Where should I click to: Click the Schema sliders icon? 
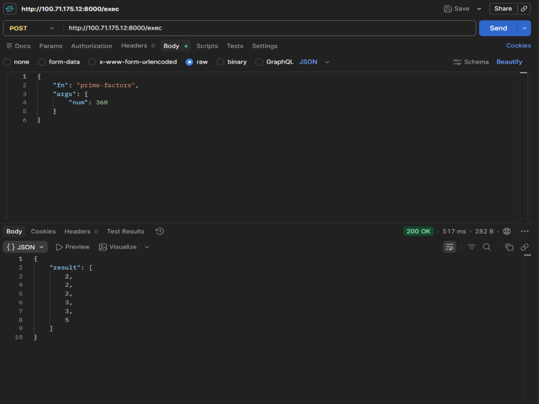point(457,62)
